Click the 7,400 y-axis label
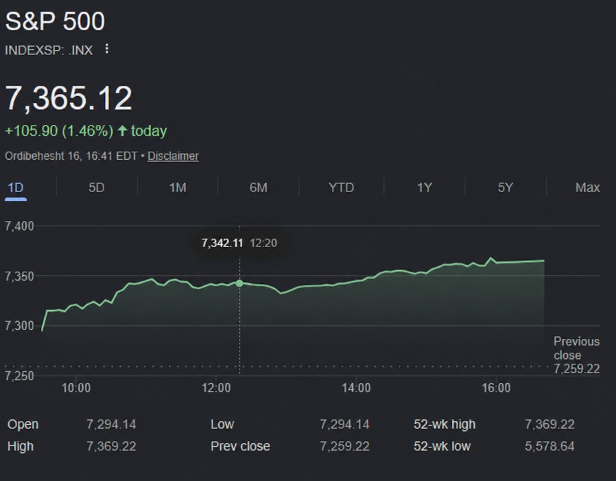This screenshot has height=481, width=616. click(x=19, y=226)
